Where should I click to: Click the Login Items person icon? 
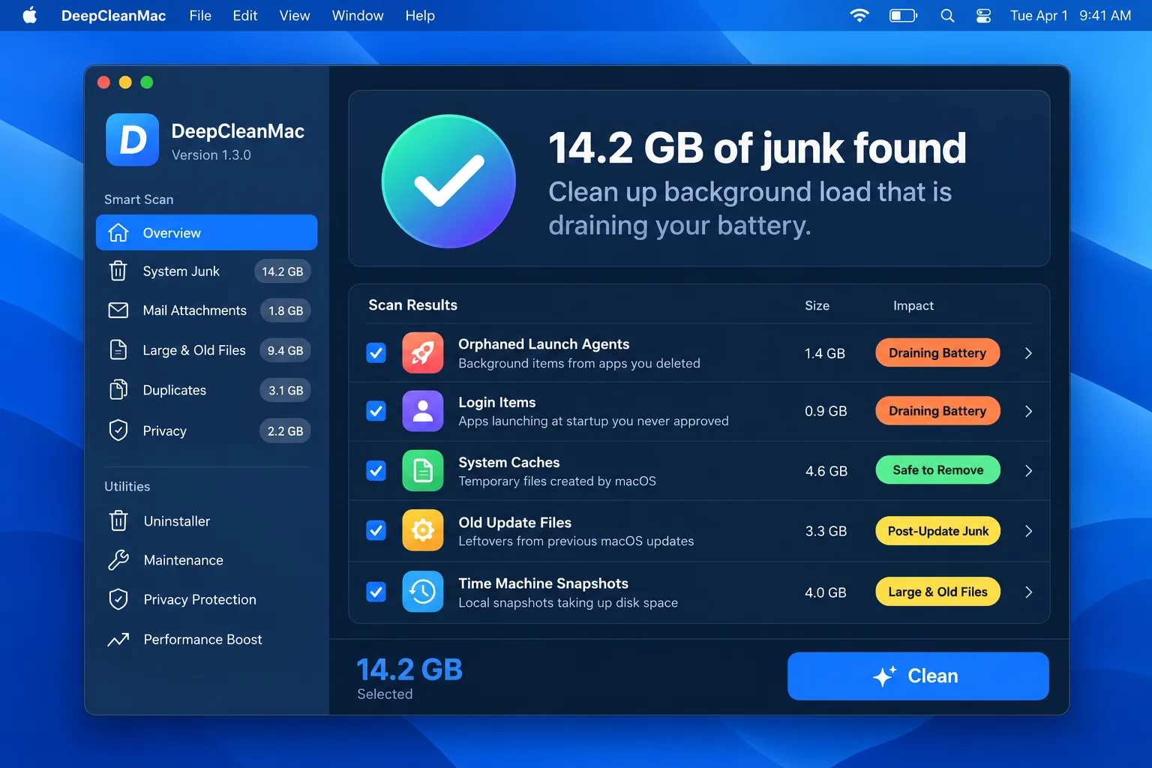point(423,411)
